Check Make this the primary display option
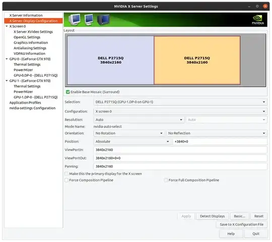The image size is (272, 242). click(66, 174)
